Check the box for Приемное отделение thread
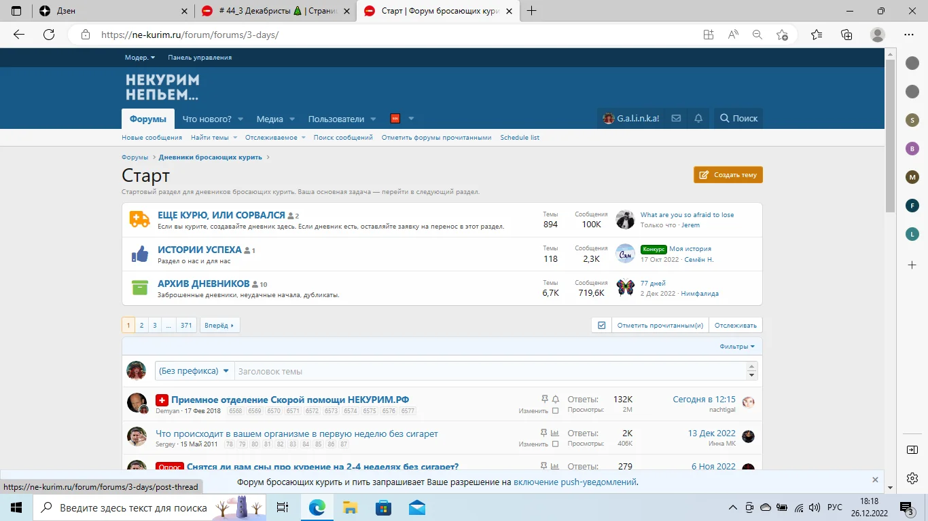Viewport: 928px width, 521px height. click(x=556, y=410)
